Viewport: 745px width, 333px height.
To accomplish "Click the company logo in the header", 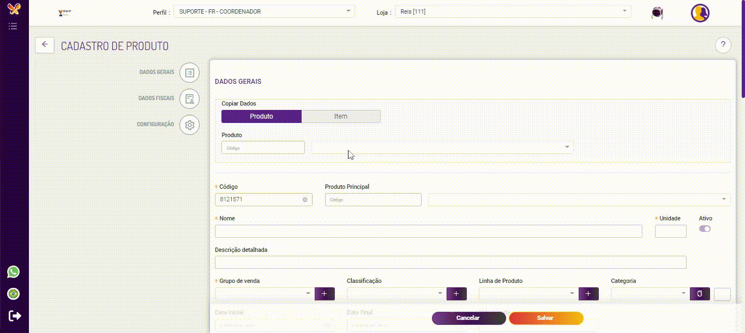I will coord(65,13).
